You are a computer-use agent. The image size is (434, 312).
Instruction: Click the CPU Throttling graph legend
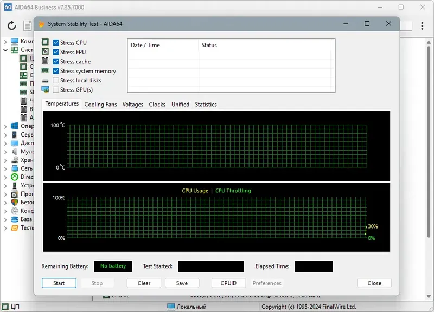(x=233, y=191)
